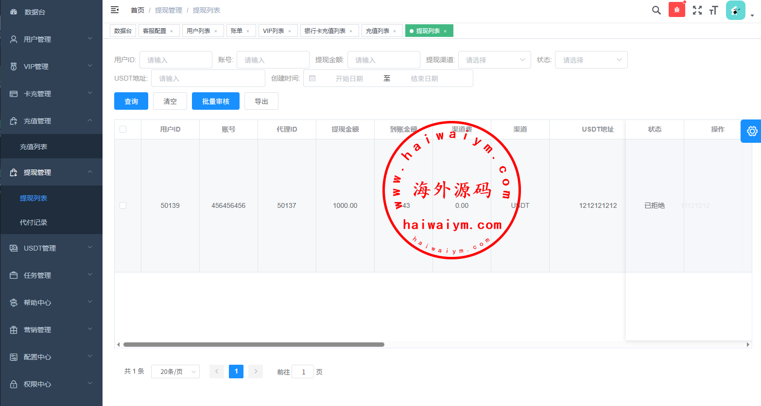Switch to the 用户列表 tab

(x=198, y=31)
